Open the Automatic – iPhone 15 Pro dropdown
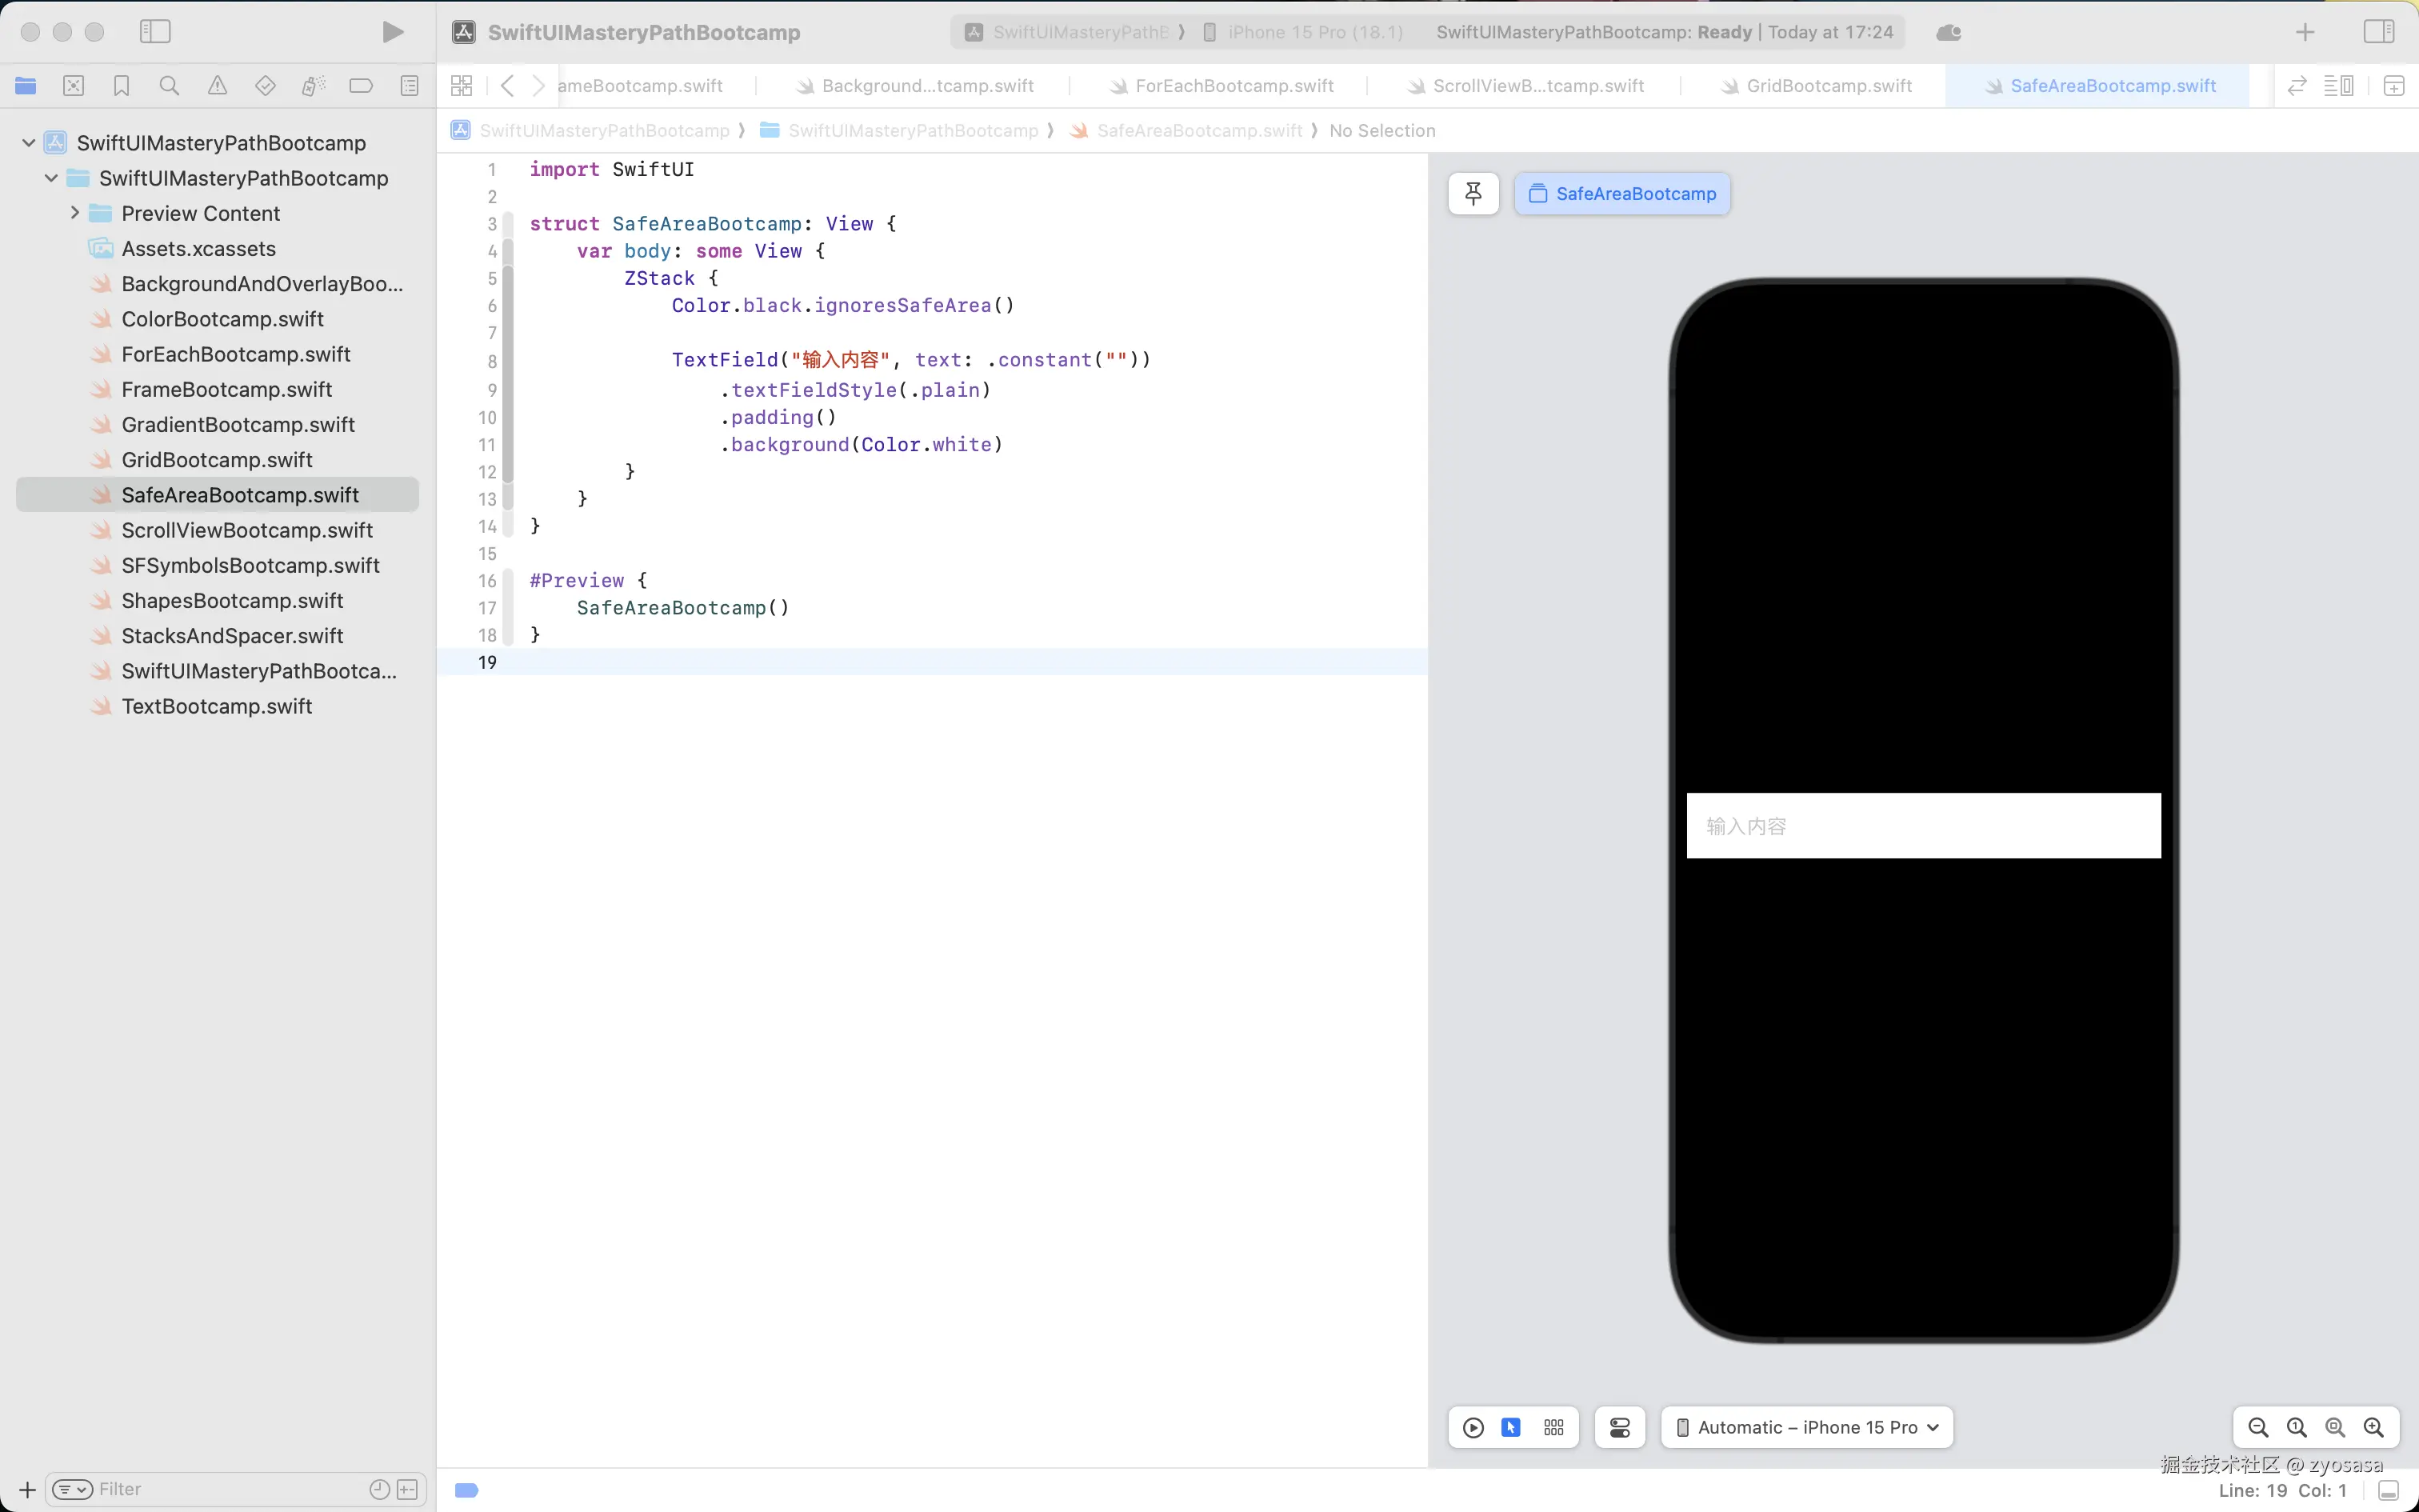2419x1512 pixels. 1806,1427
